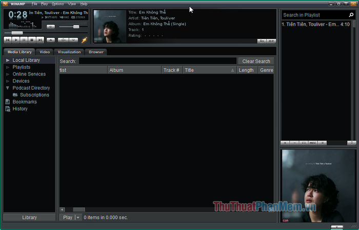Click the playlist select button
Image resolution: width=359 pixels, height=230 pixels.
[304, 143]
